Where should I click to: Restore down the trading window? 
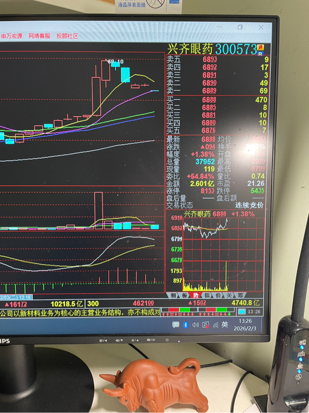tap(240, 27)
